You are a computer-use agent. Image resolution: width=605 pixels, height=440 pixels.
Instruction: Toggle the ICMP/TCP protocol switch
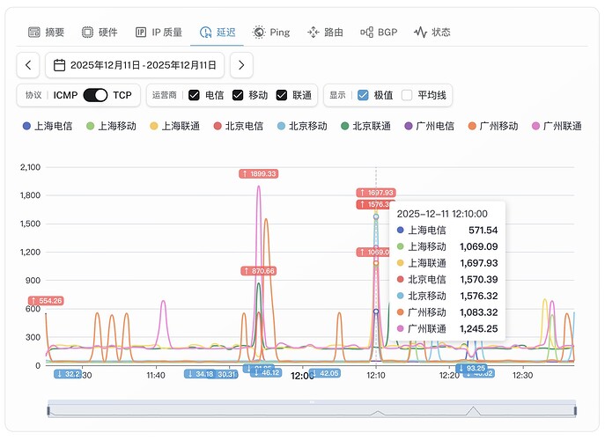click(x=95, y=95)
